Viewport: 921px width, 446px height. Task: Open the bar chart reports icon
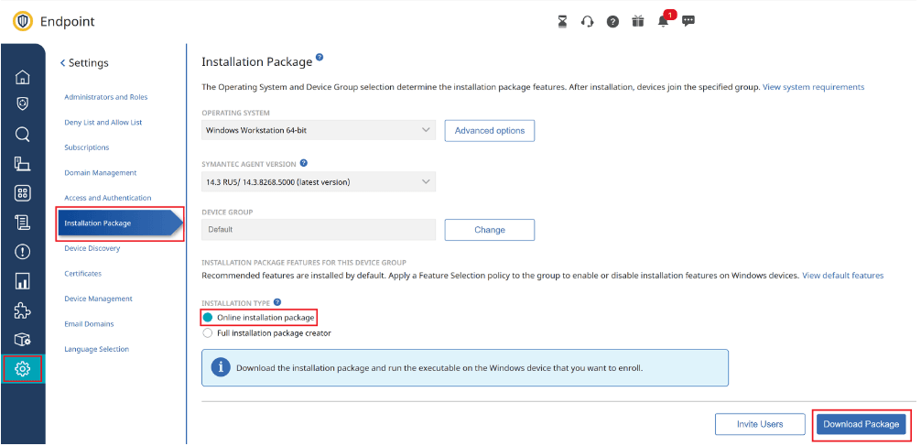point(23,280)
